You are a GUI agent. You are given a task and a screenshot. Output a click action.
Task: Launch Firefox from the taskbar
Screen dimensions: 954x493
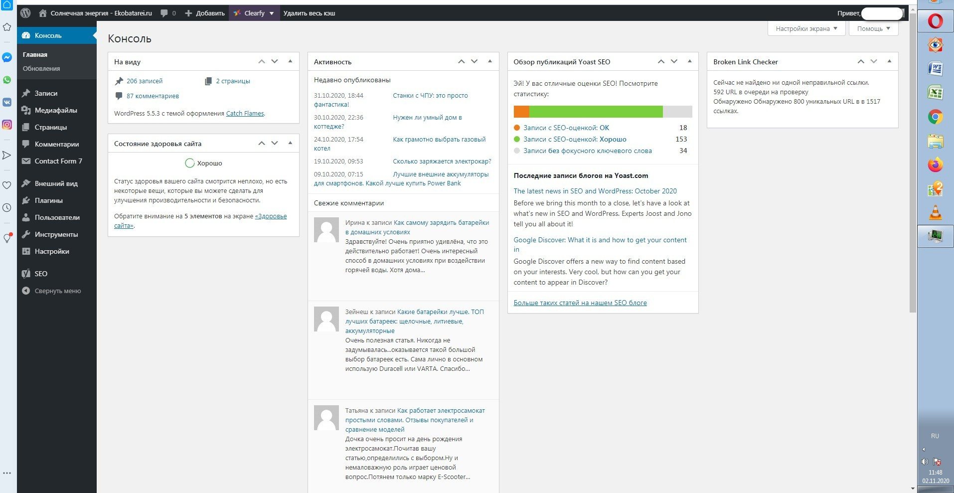936,164
